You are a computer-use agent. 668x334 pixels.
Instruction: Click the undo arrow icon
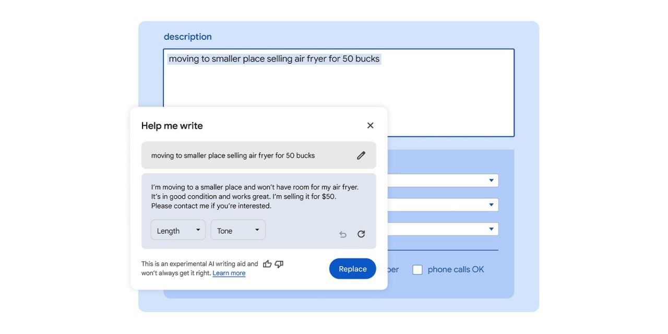[x=343, y=234]
